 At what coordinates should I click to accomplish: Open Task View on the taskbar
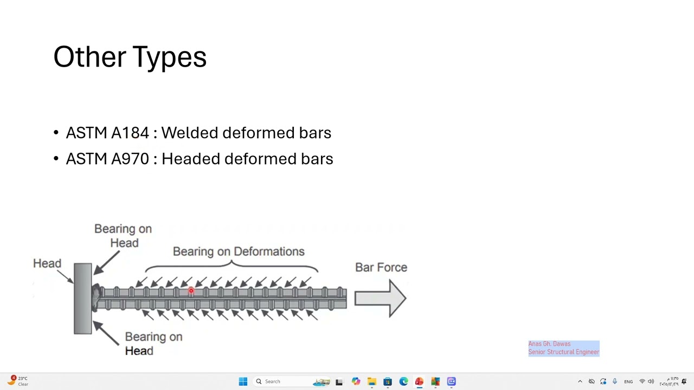click(x=339, y=381)
